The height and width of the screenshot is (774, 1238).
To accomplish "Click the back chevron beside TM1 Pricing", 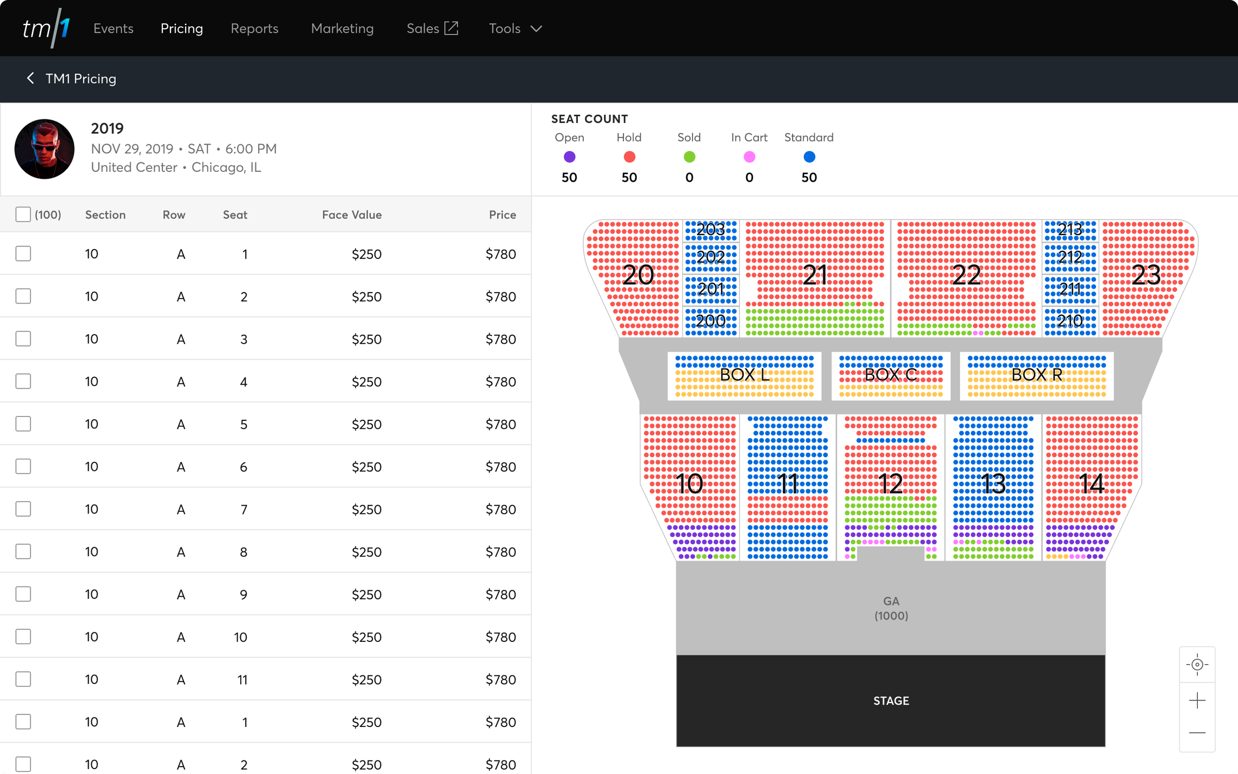I will coord(30,78).
